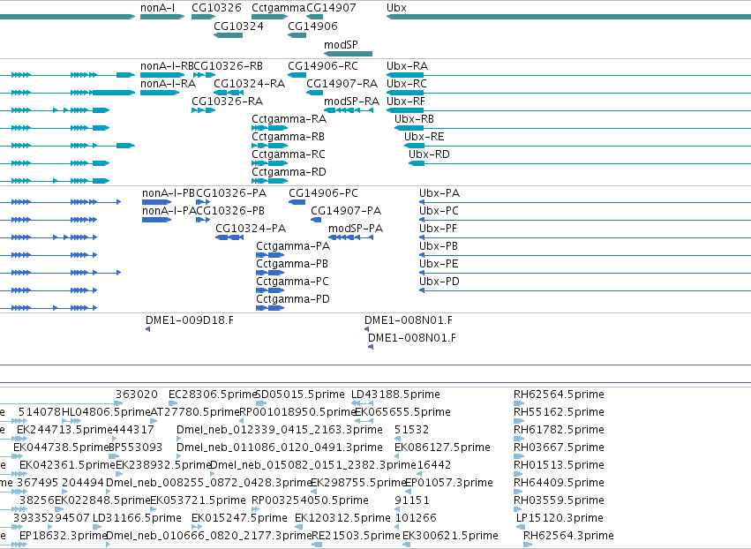Click transcript Cctgamma-RB
Screen dimensions: 751x549
[x=289, y=137]
